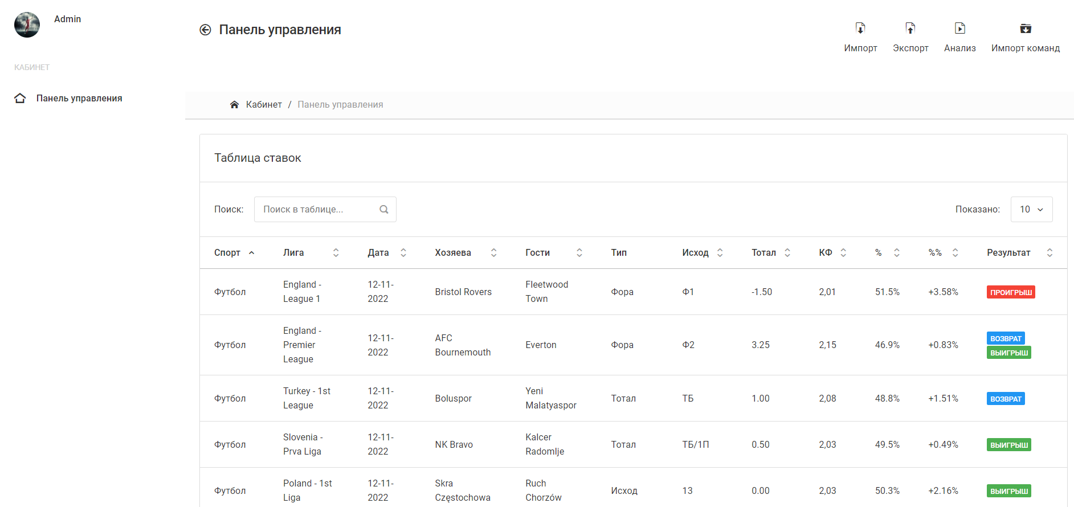Sort table by %% sort arrows
The image size is (1074, 507).
pos(955,252)
